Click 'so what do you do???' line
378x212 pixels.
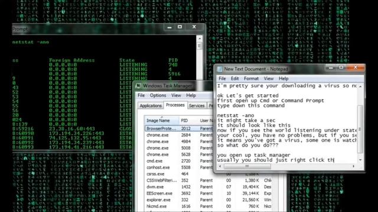click(x=247, y=145)
